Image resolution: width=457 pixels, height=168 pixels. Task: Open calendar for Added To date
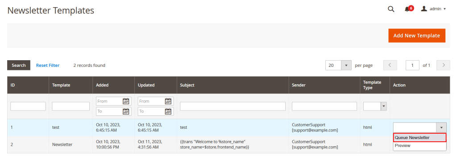pyautogui.click(x=125, y=111)
